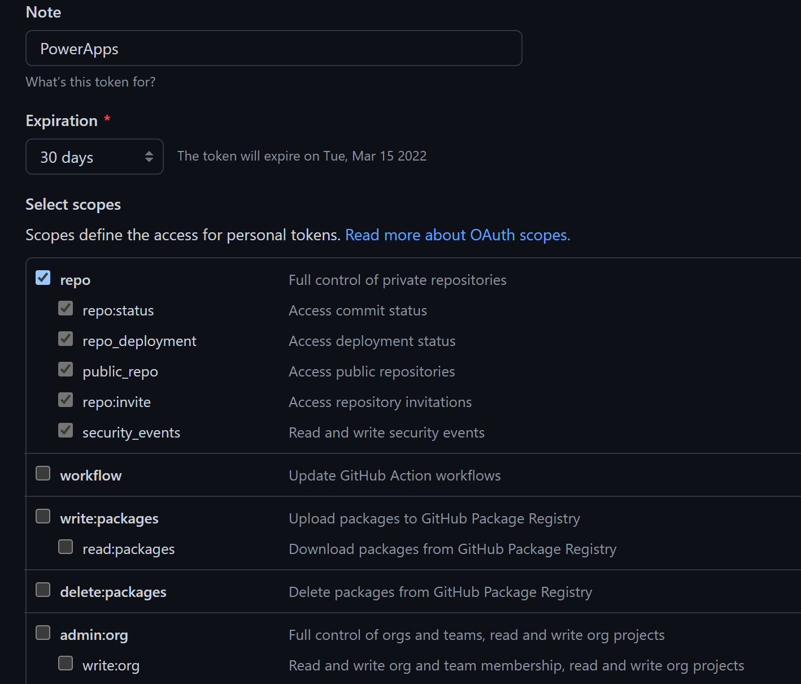This screenshot has height=684, width=801.
Task: Check the read:packages scope checkbox
Action: [x=66, y=547]
